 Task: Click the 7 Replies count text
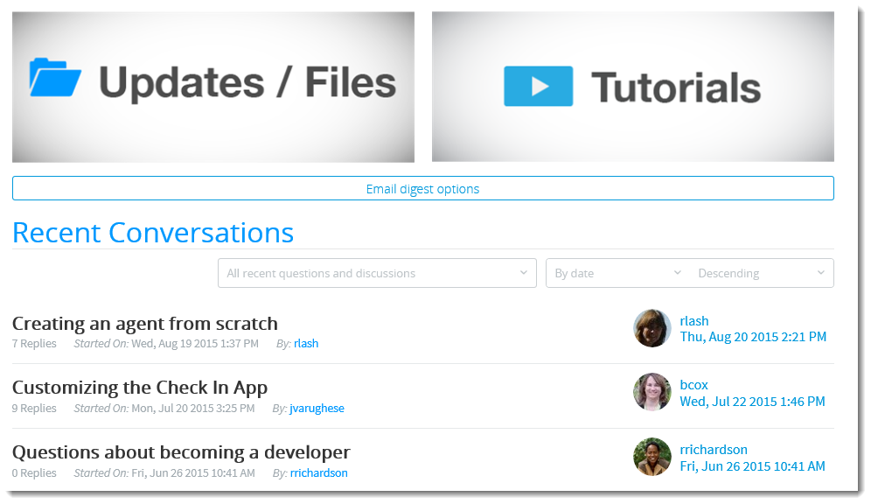click(34, 343)
